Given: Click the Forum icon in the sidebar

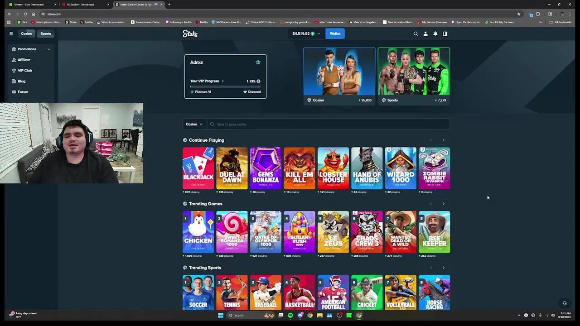Looking at the screenshot, I should click(x=14, y=92).
